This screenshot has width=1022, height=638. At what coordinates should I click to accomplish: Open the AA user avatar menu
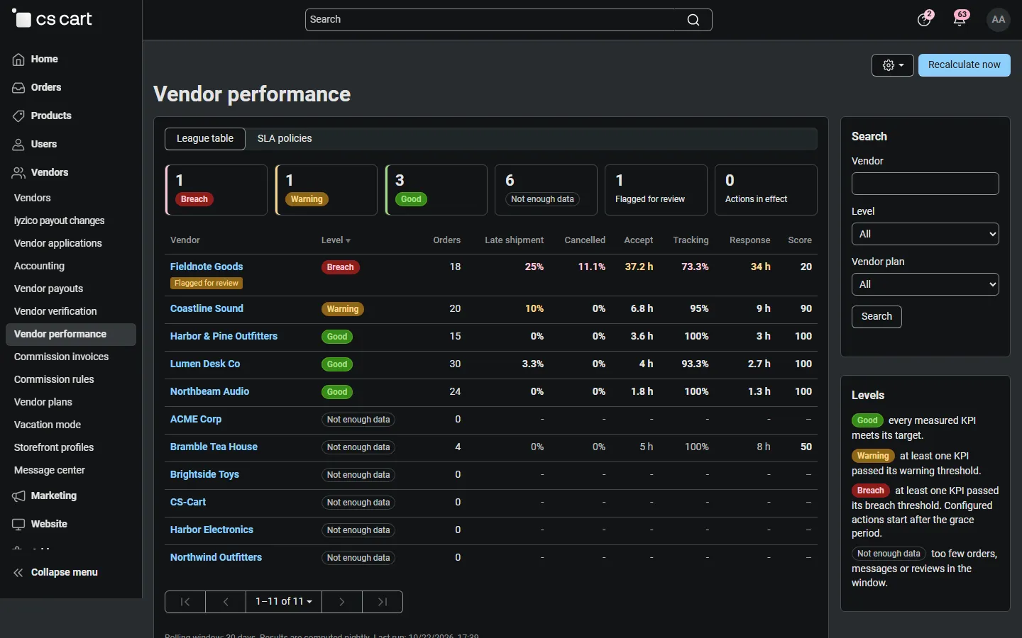pyautogui.click(x=999, y=19)
